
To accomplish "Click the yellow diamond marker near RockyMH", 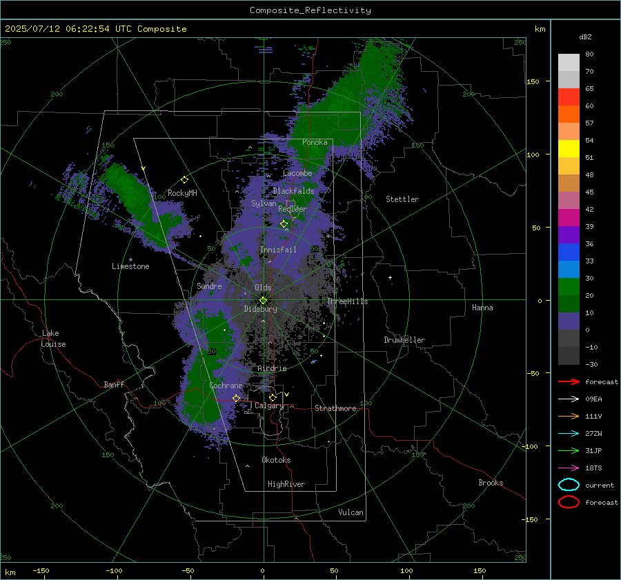I will [x=184, y=180].
